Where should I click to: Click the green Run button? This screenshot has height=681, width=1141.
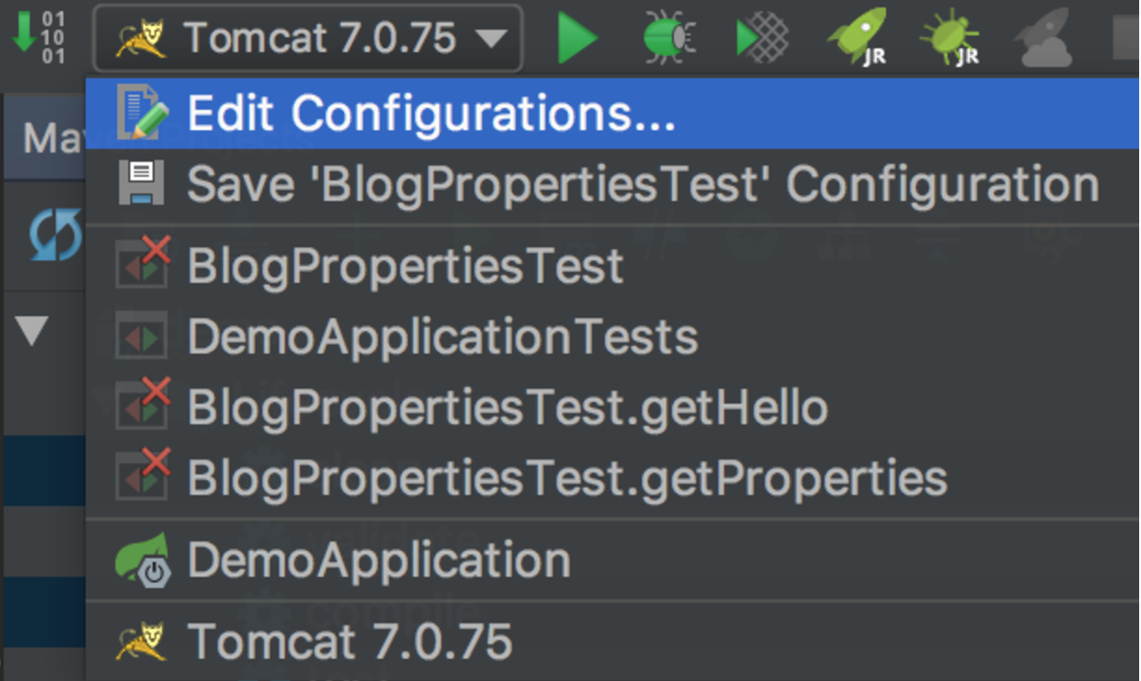[x=578, y=39]
